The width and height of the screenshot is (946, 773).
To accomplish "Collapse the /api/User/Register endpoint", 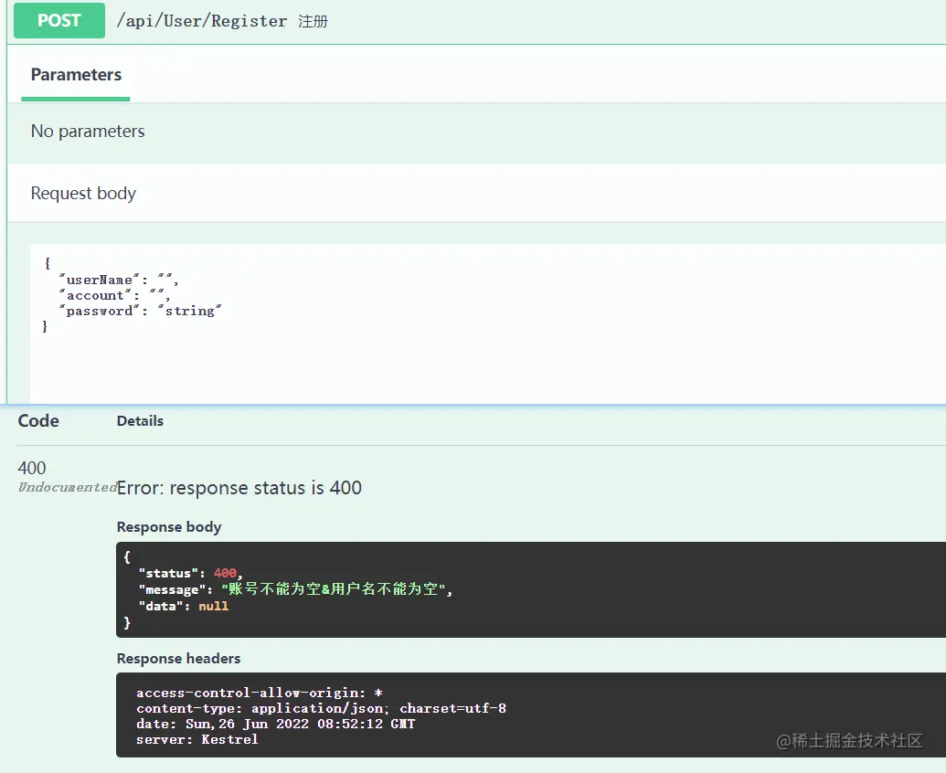I will pyautogui.click(x=202, y=20).
